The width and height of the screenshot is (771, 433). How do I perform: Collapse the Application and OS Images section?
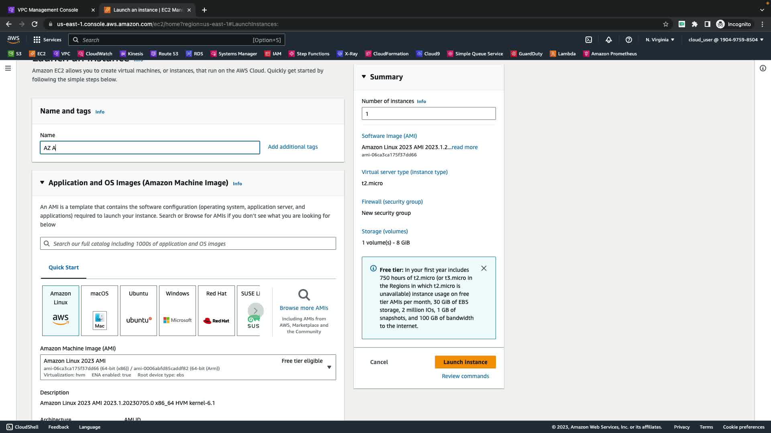coord(42,183)
